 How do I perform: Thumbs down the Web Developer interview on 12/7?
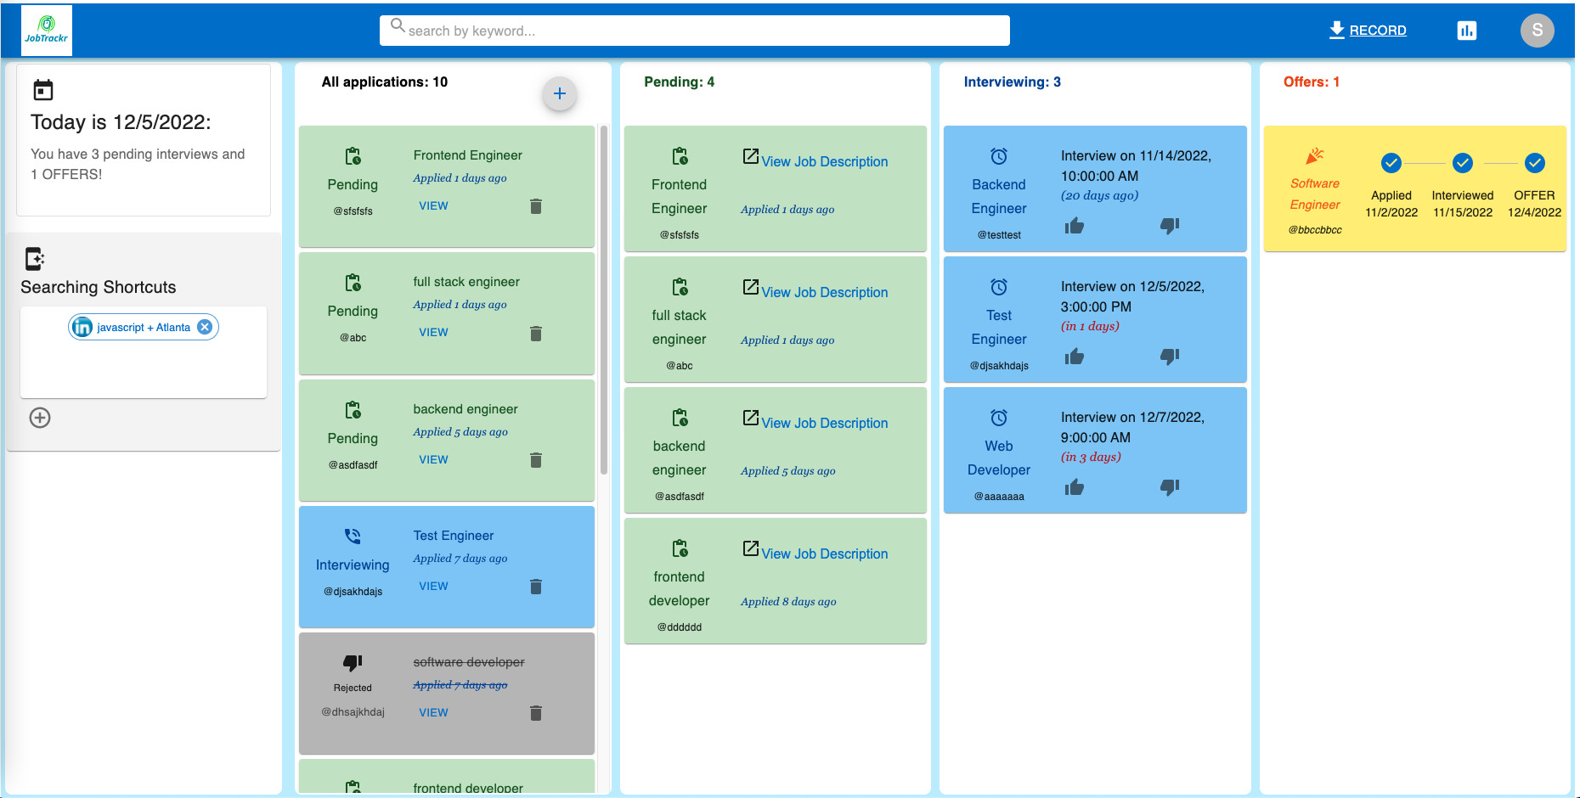1170,487
